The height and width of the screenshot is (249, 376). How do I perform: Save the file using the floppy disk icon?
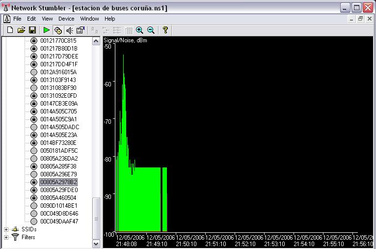tap(32, 30)
